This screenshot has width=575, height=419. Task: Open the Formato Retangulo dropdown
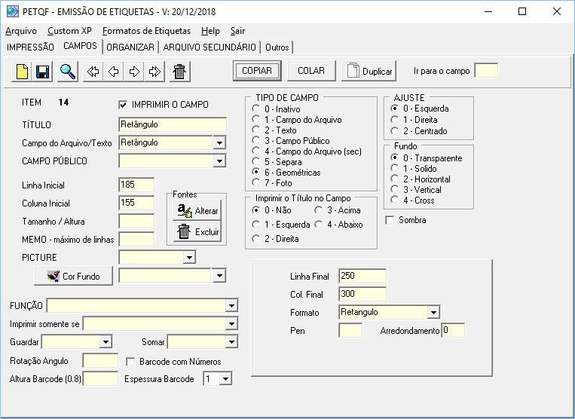coord(433,312)
